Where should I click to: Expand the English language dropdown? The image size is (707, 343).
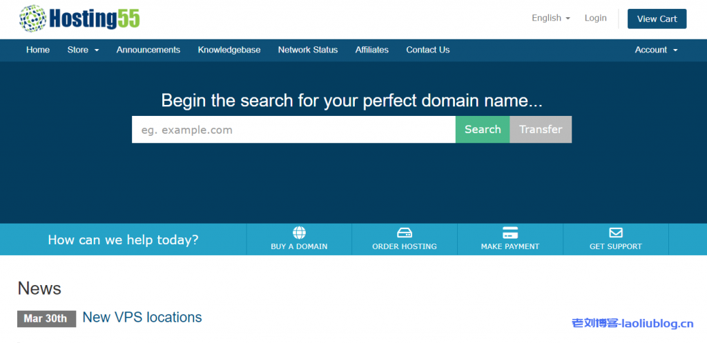point(550,19)
